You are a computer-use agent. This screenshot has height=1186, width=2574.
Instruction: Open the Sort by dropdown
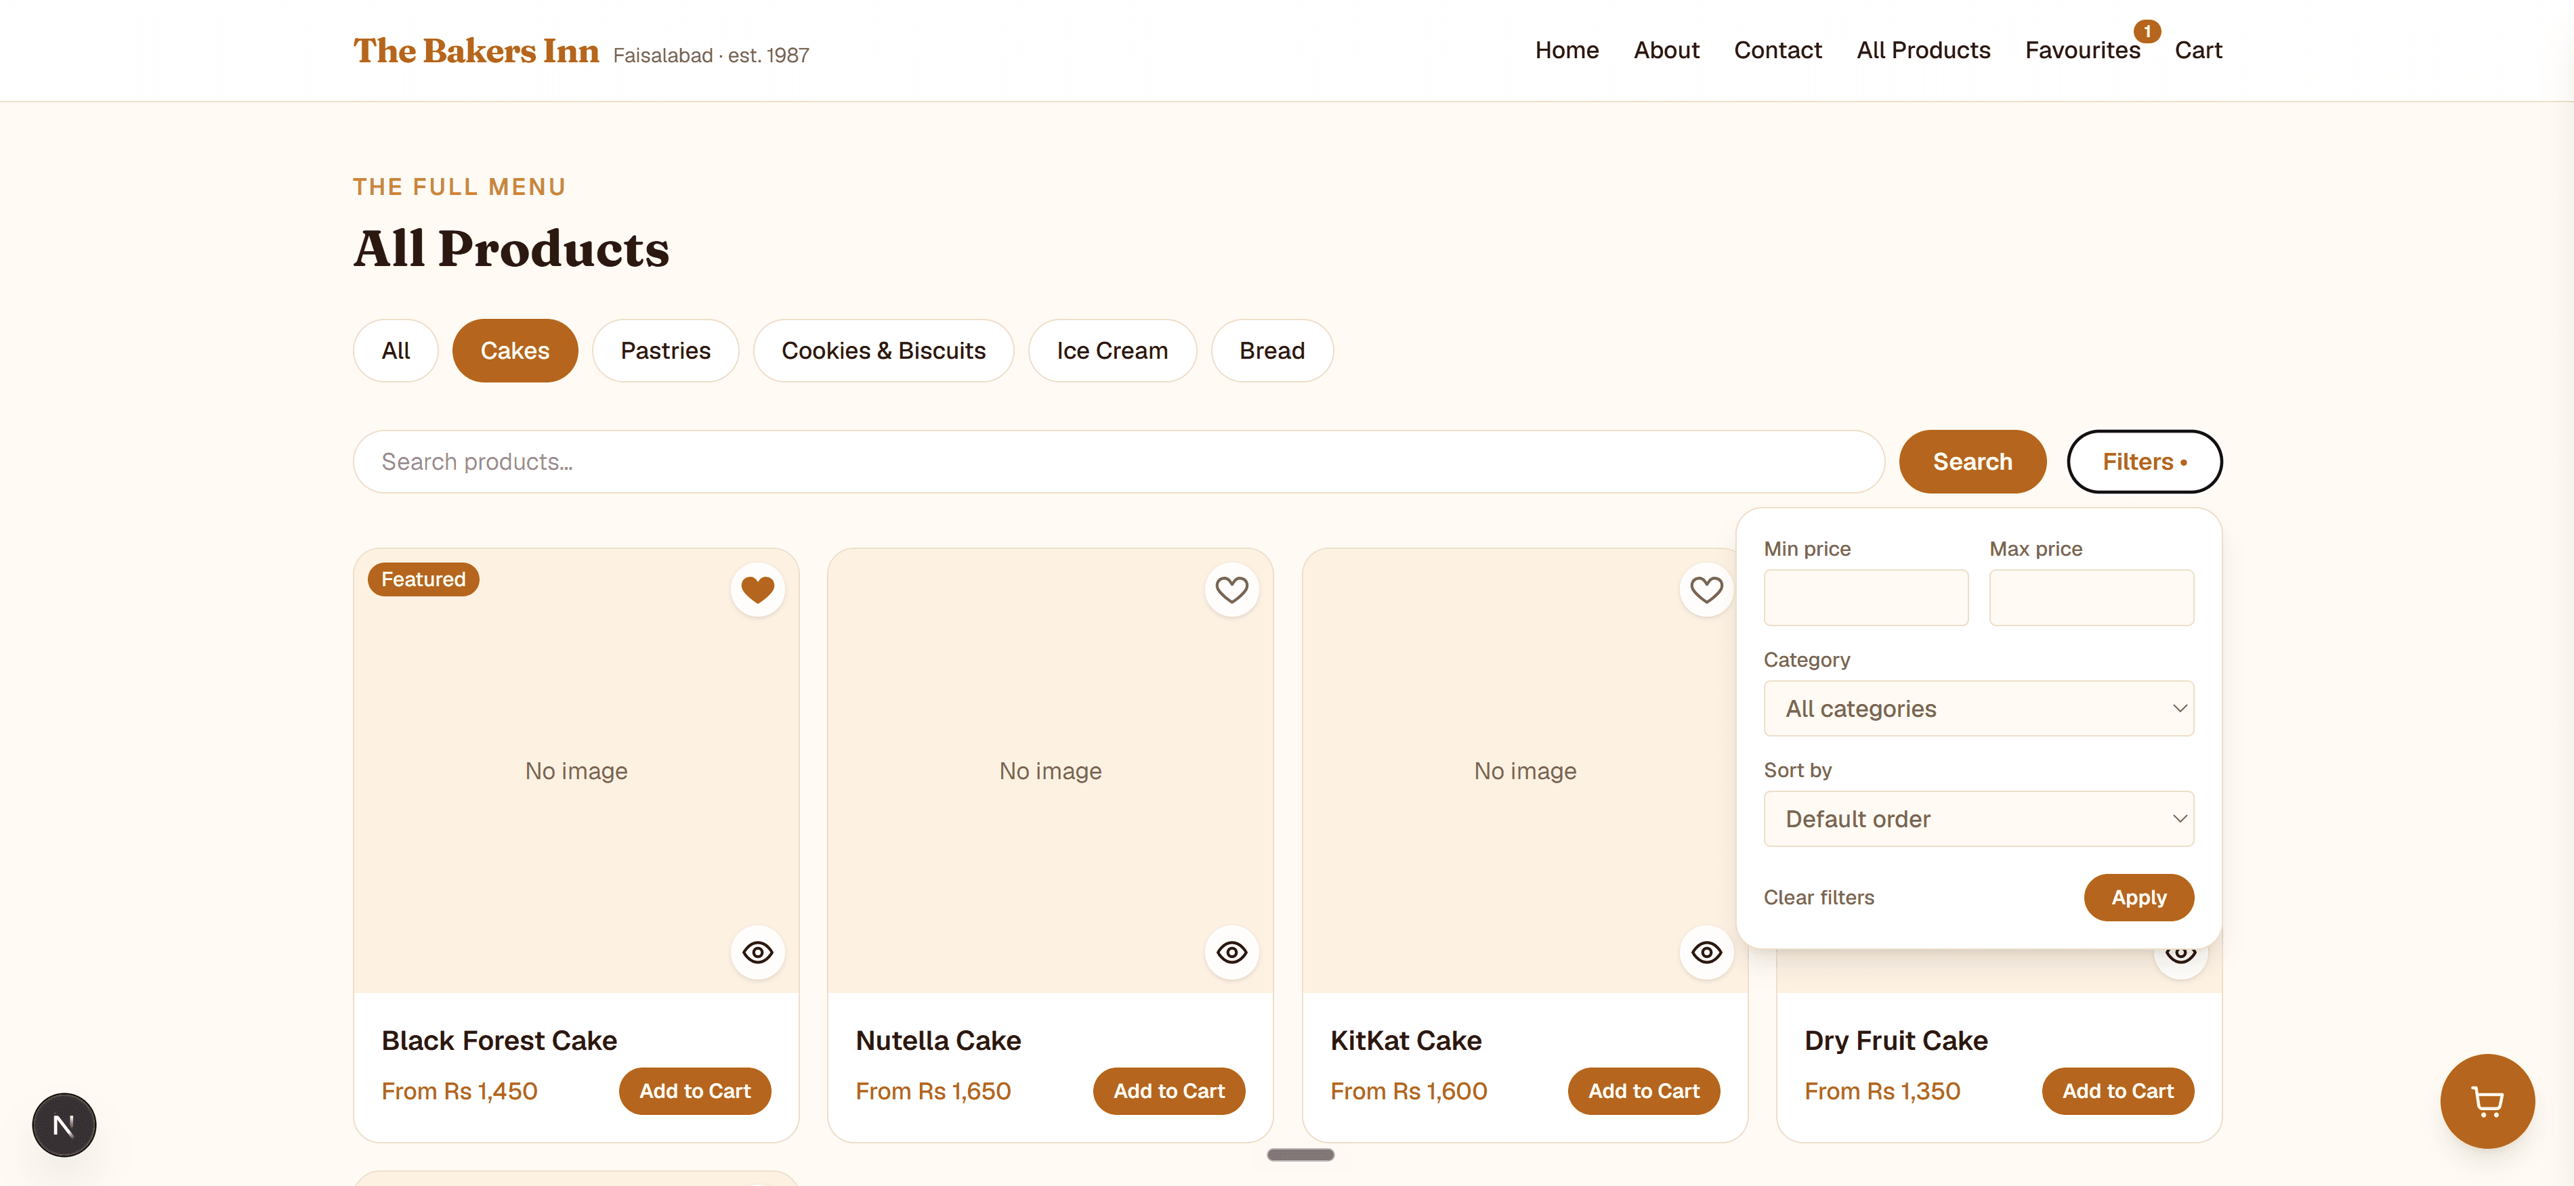(1979, 818)
